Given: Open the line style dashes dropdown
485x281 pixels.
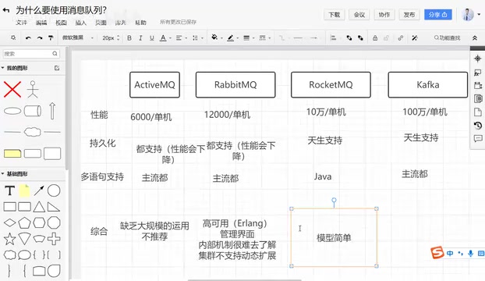Looking at the screenshot, I should click(x=265, y=37).
